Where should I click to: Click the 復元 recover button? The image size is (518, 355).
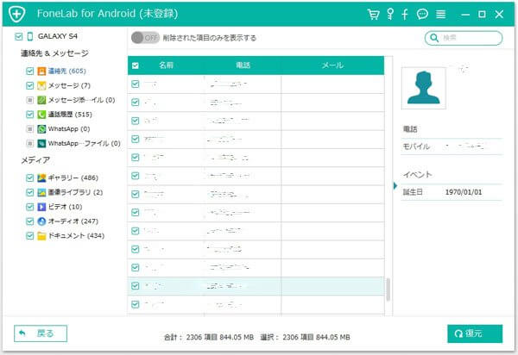(x=475, y=333)
